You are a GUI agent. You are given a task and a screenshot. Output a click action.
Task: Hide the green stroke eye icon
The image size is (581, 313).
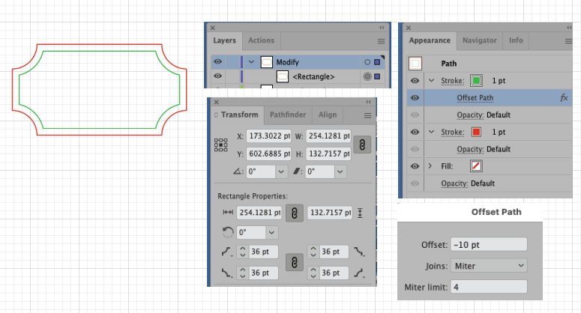pos(415,81)
